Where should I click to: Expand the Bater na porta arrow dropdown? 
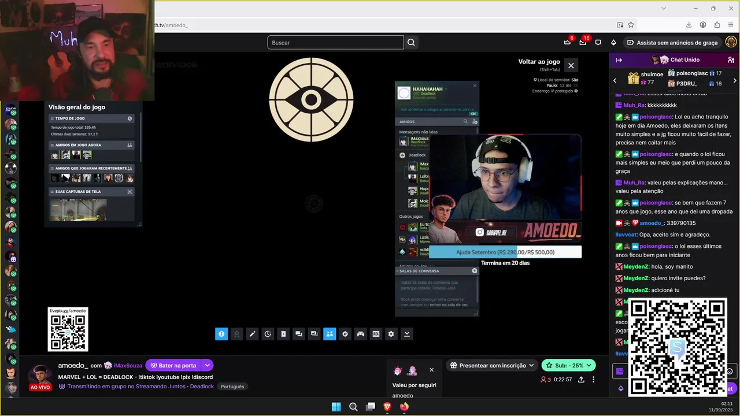coord(207,365)
